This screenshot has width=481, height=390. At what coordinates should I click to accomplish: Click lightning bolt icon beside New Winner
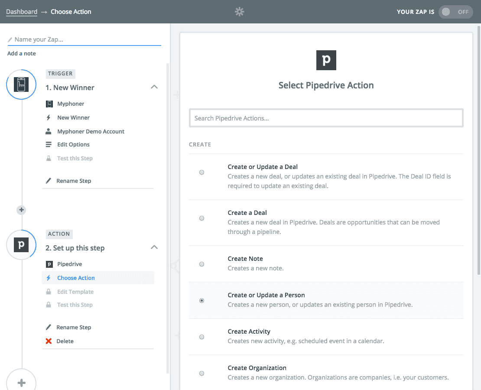(x=49, y=117)
